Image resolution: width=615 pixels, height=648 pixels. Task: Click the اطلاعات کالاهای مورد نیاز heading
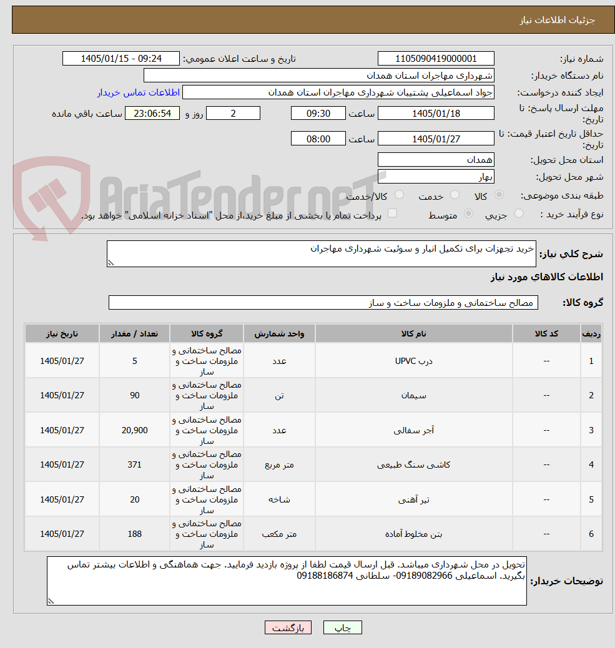tap(547, 277)
